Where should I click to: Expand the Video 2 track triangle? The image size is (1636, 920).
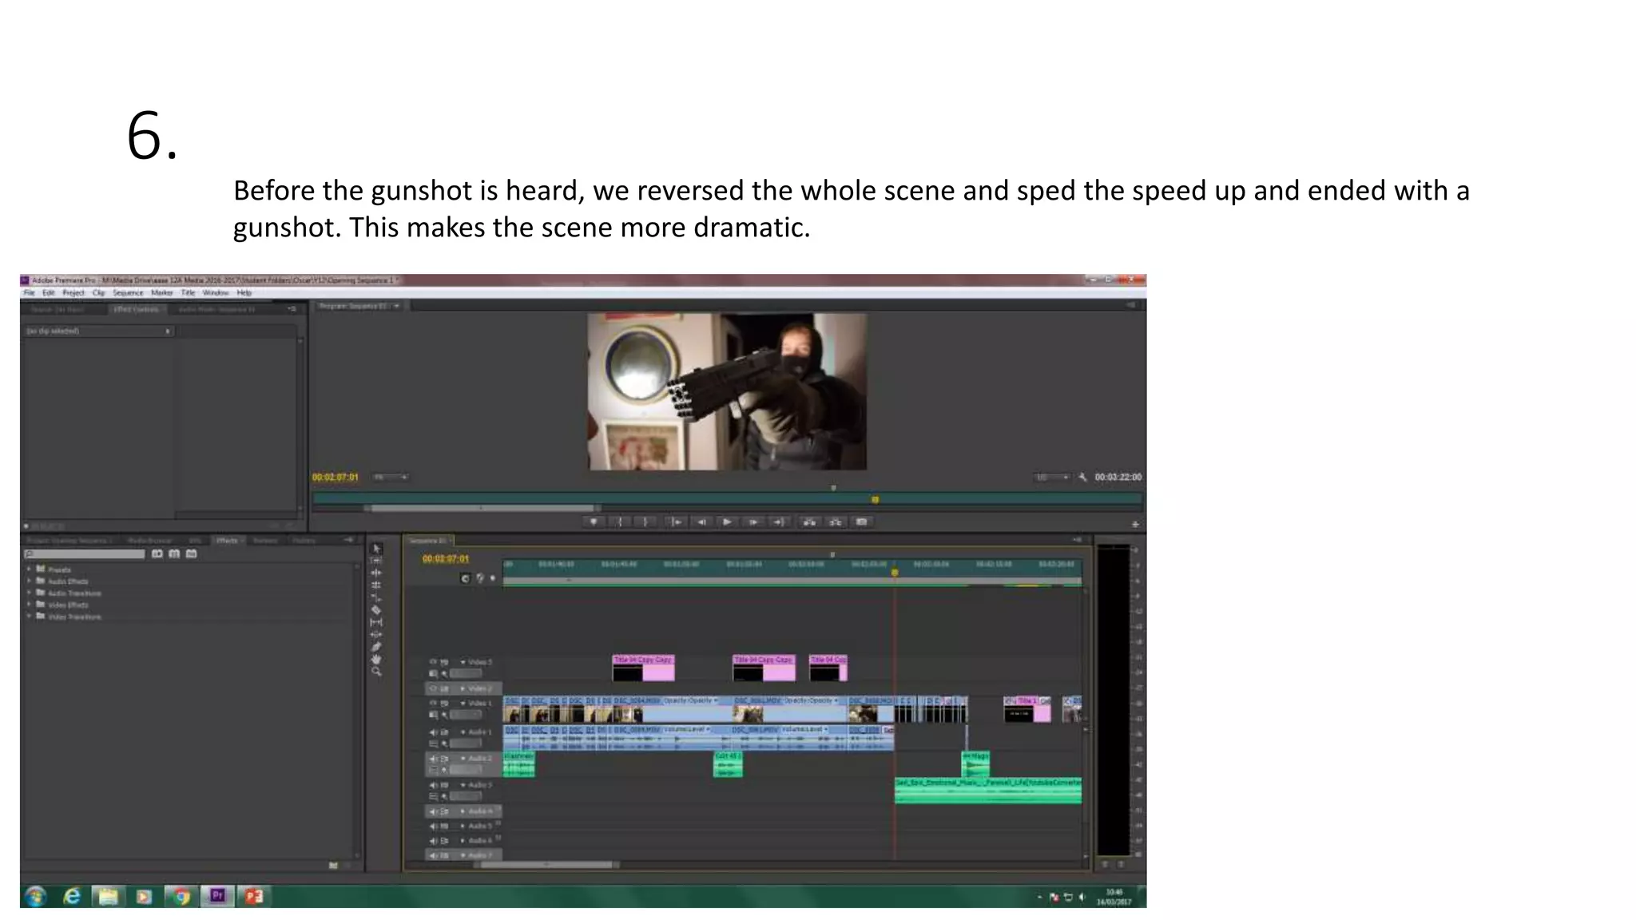[x=463, y=688]
